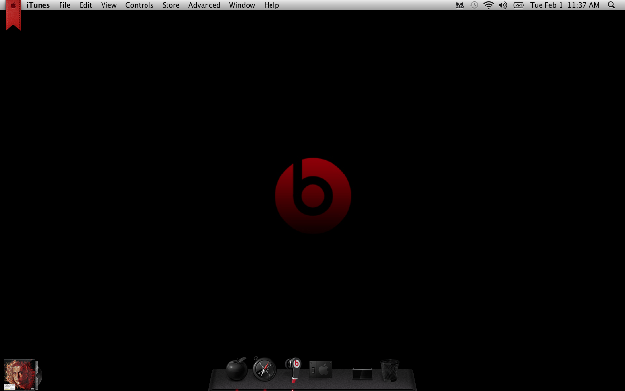Screen dimensions: 625x391
Task: Open the Store menu
Action: pyautogui.click(x=171, y=5)
